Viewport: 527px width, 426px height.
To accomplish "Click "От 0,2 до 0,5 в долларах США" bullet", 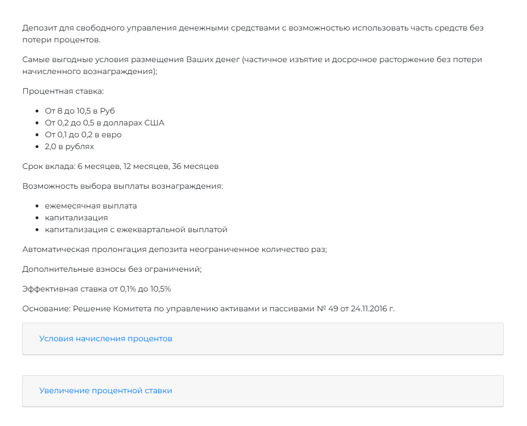I will coord(104,122).
